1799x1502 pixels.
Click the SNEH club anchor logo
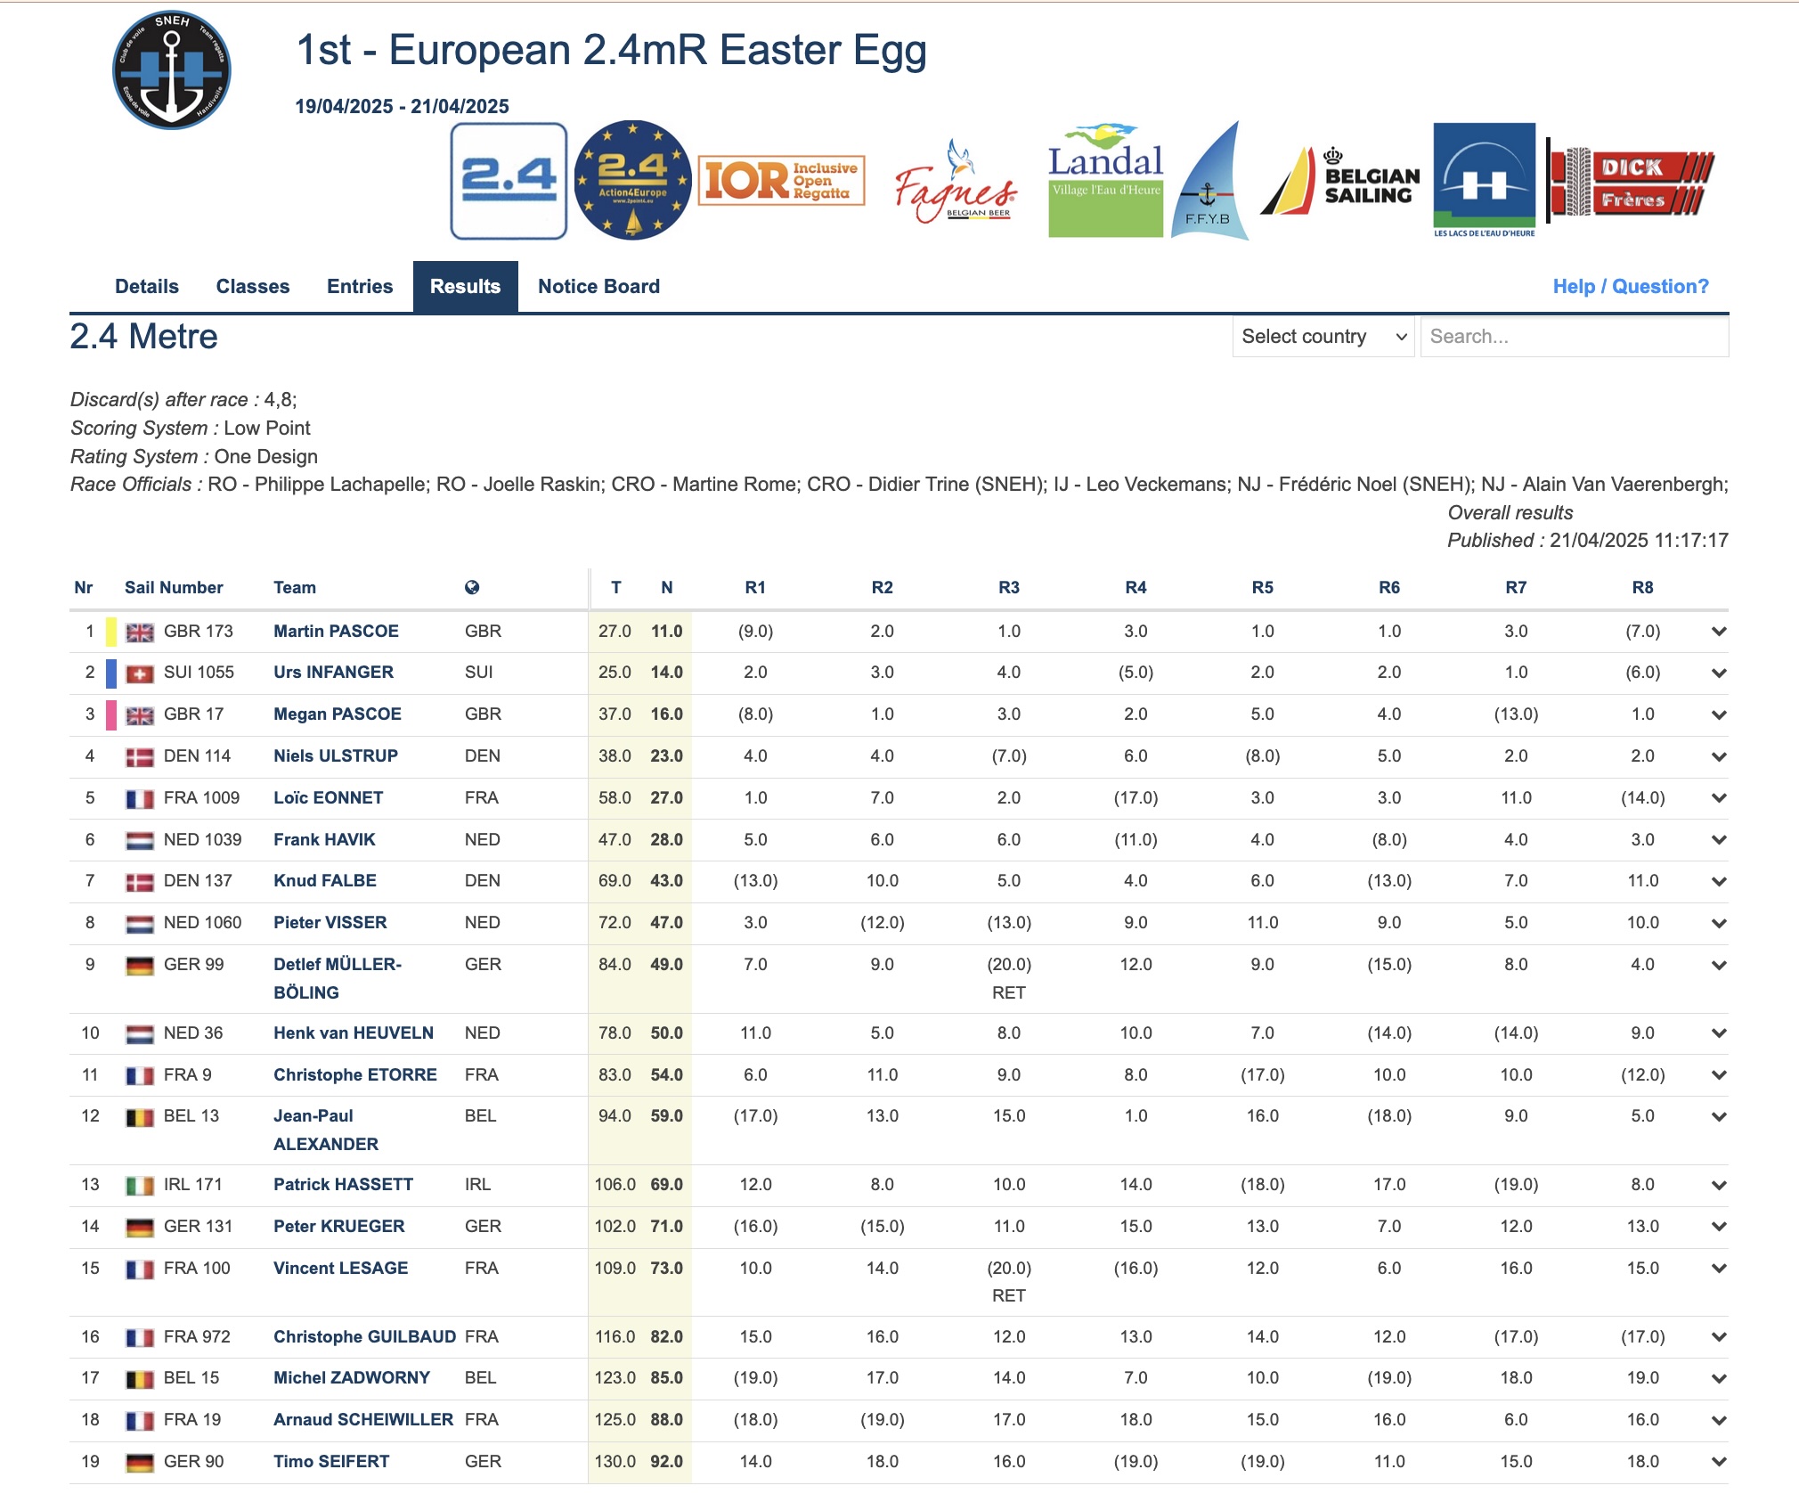pos(172,70)
